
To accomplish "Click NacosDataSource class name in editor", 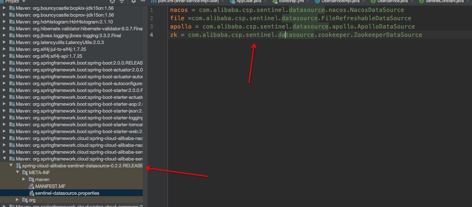I will [377, 10].
